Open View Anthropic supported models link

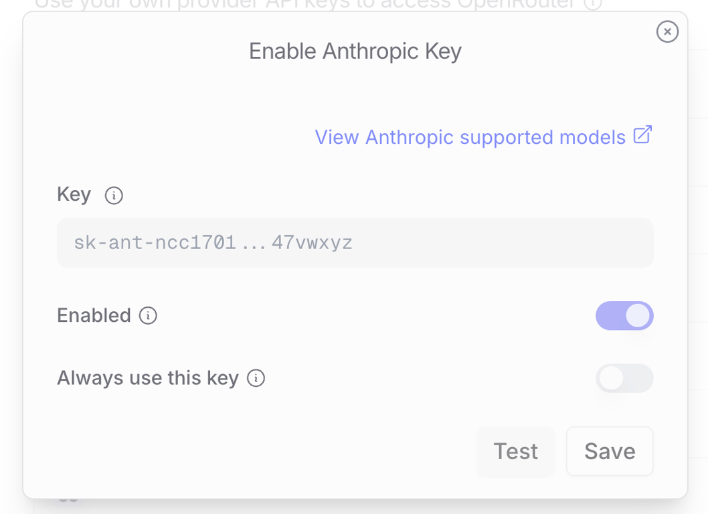click(x=470, y=137)
